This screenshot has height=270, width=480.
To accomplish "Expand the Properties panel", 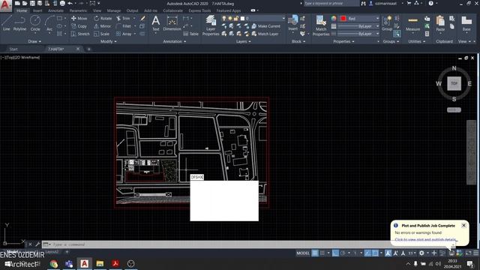I will pyautogui.click(x=343, y=41).
